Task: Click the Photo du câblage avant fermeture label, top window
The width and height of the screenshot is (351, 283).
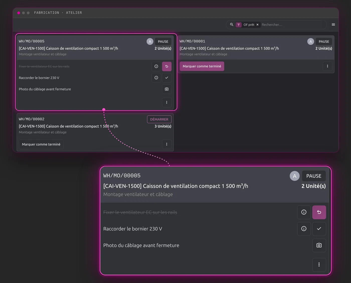Action: point(45,89)
